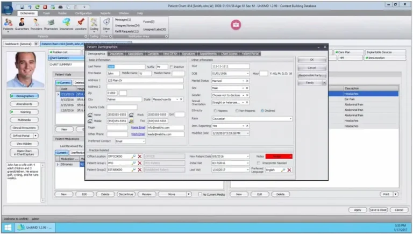
Task: Click the blue undo arrow in quick toolbar
Action: click(x=30, y=7)
